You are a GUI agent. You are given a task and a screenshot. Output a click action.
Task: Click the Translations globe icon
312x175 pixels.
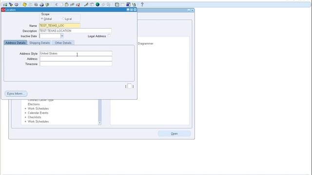click(97, 4)
